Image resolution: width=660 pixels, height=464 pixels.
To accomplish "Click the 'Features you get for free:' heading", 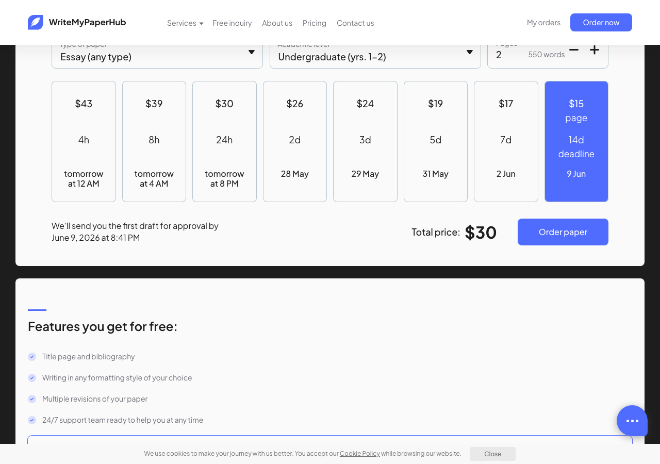I will coord(103,326).
